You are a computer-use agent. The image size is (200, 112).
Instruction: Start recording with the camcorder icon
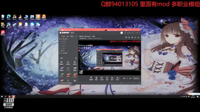pyautogui.click(x=124, y=78)
